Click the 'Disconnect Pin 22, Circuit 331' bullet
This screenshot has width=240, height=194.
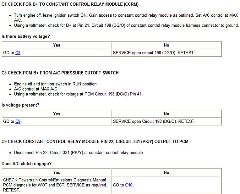[x=79, y=153]
